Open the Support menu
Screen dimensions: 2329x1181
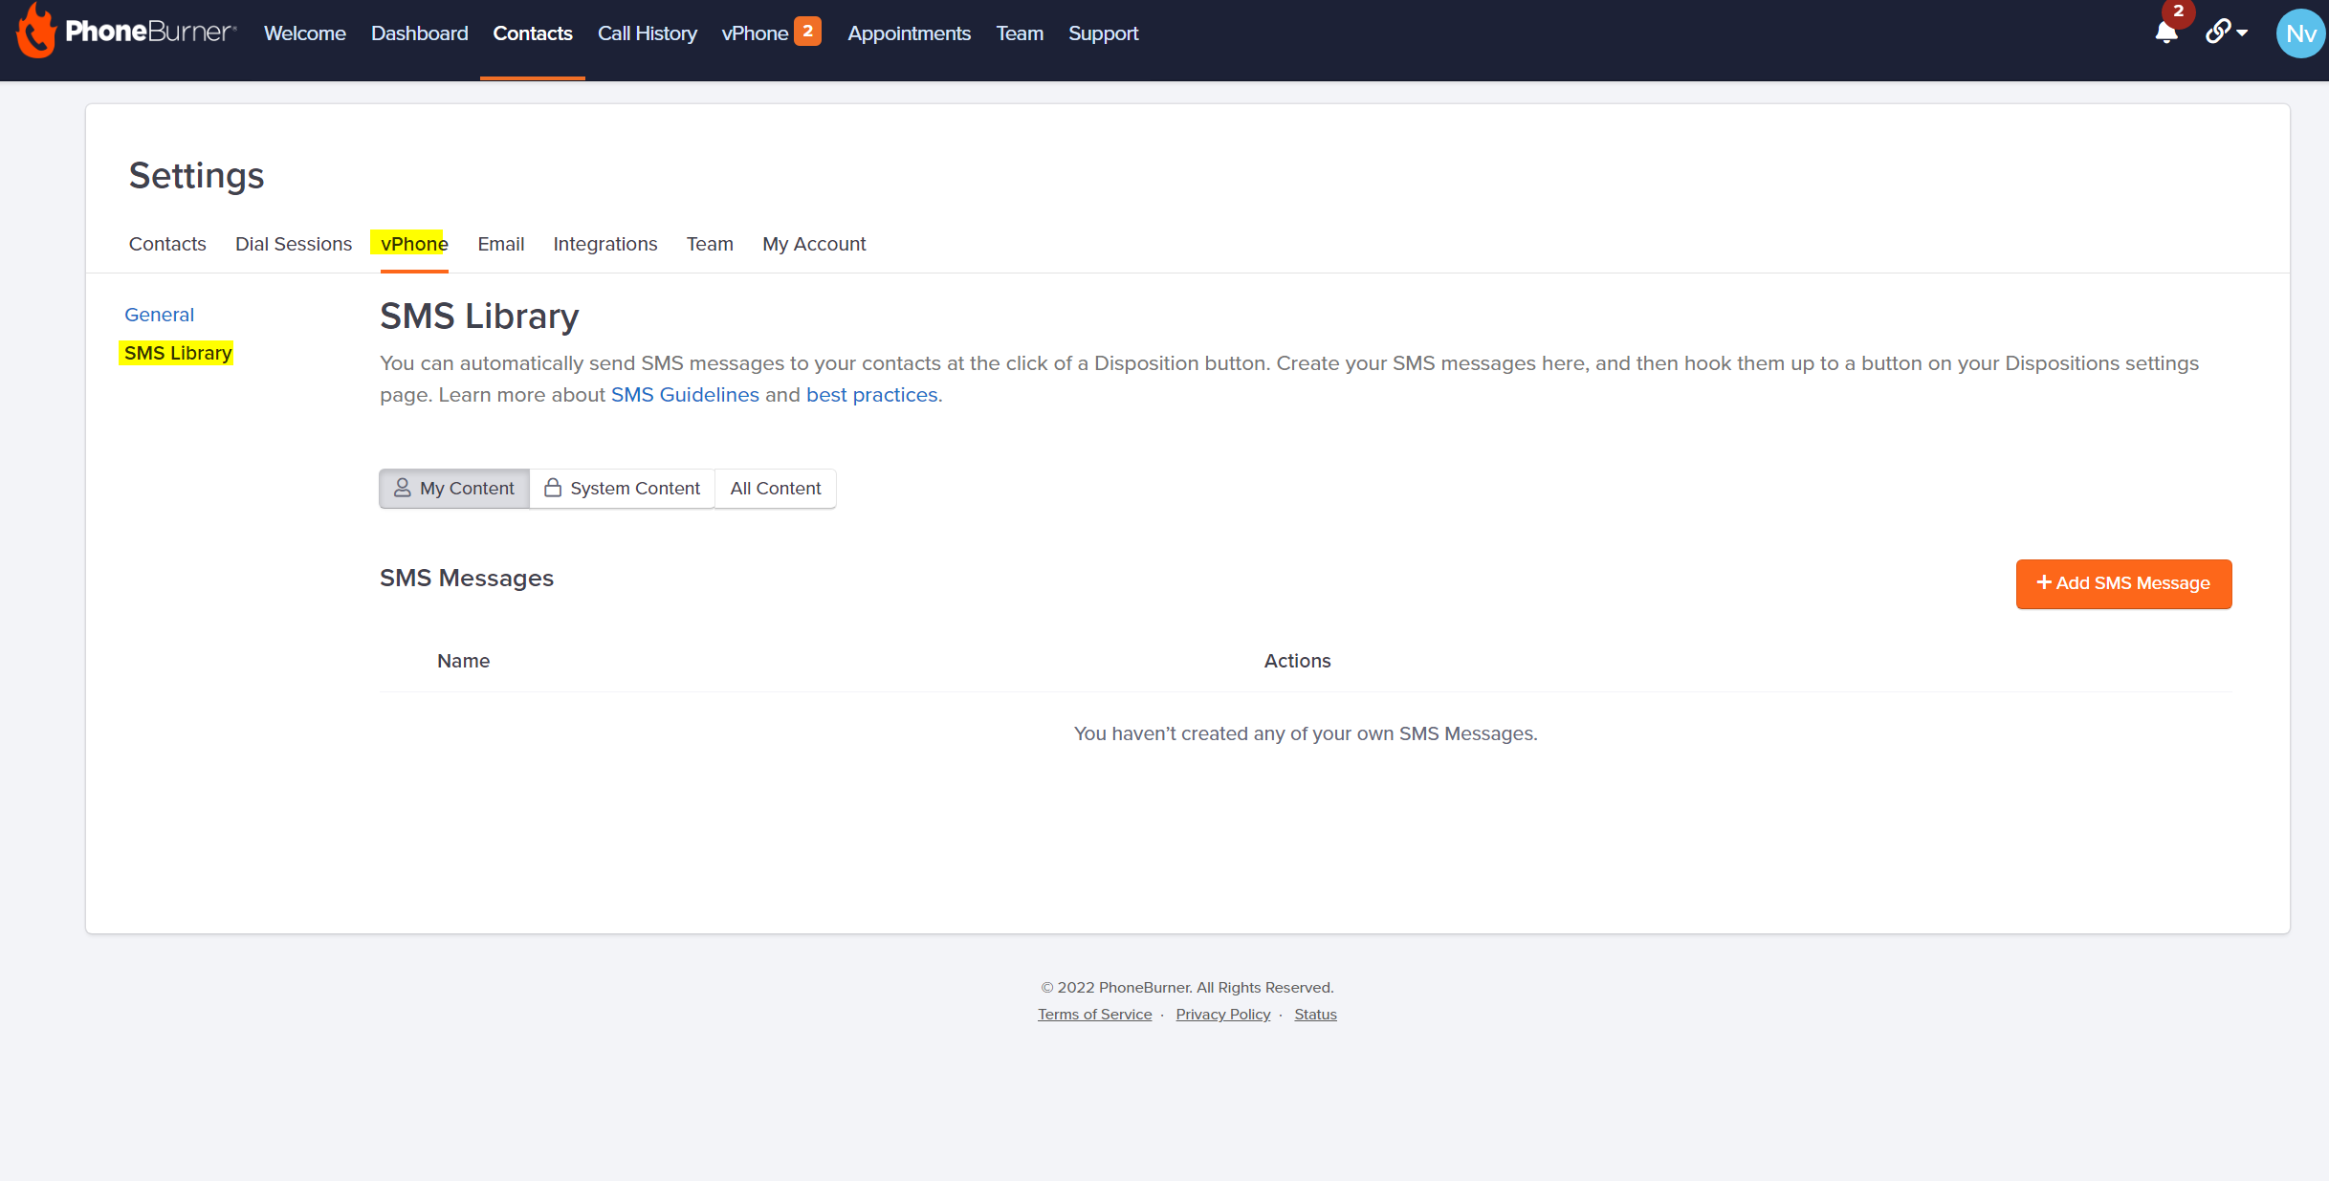pos(1103,33)
